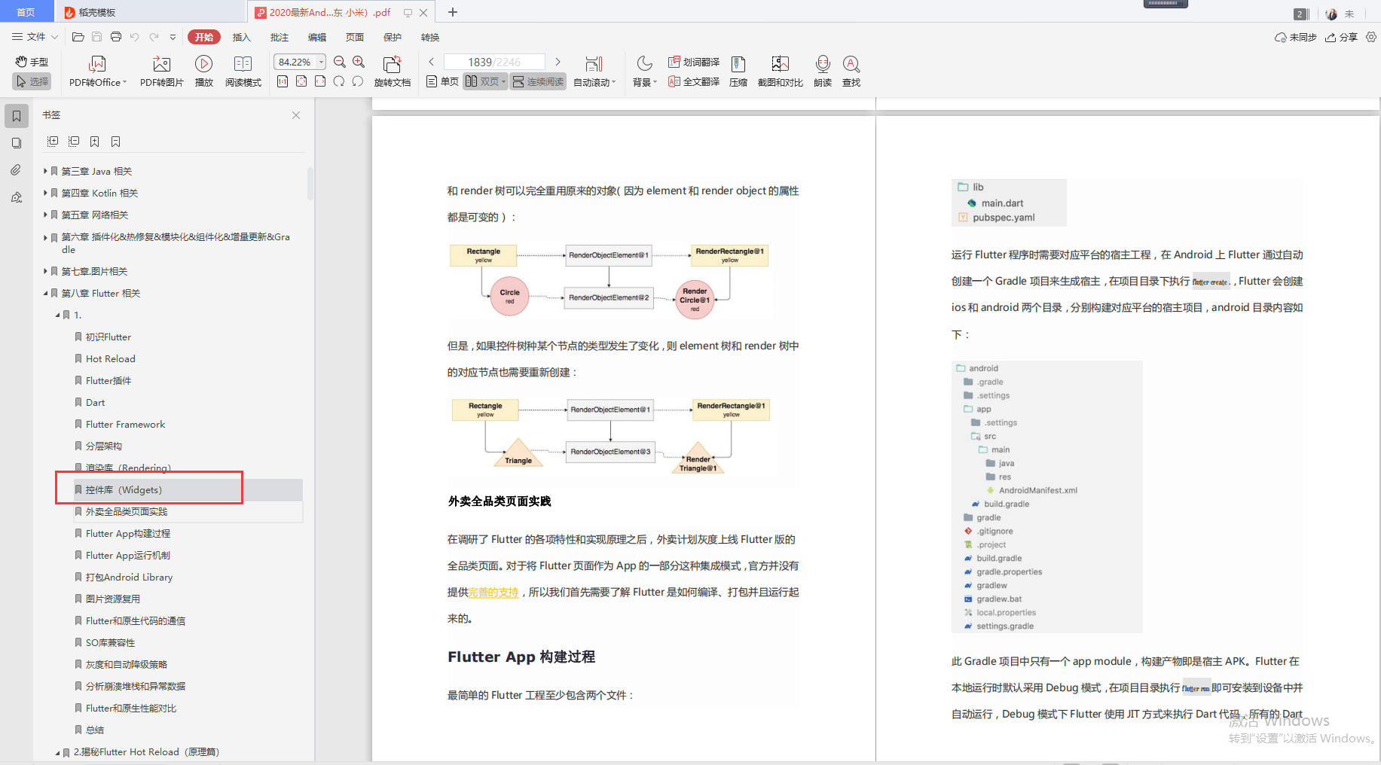1381x765 pixels.
Task: Click 全文翻译 full-text translation
Action: (694, 81)
